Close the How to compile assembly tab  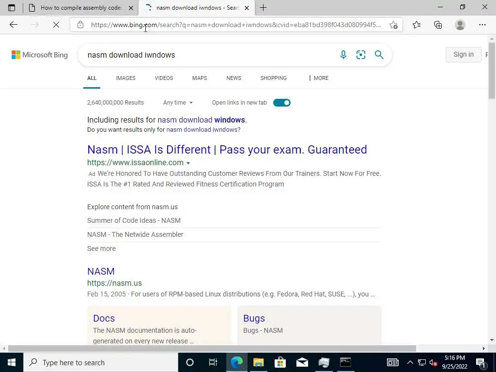(131, 8)
